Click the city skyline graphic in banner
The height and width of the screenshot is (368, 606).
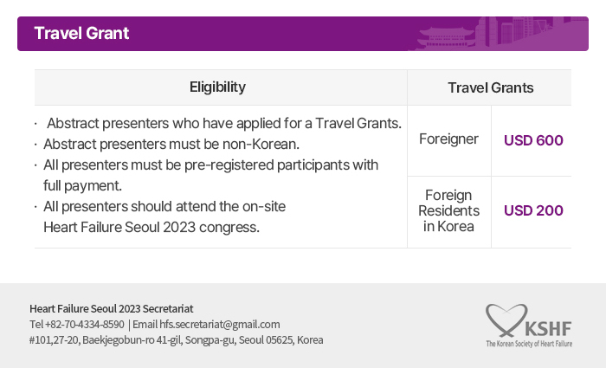(x=532, y=33)
